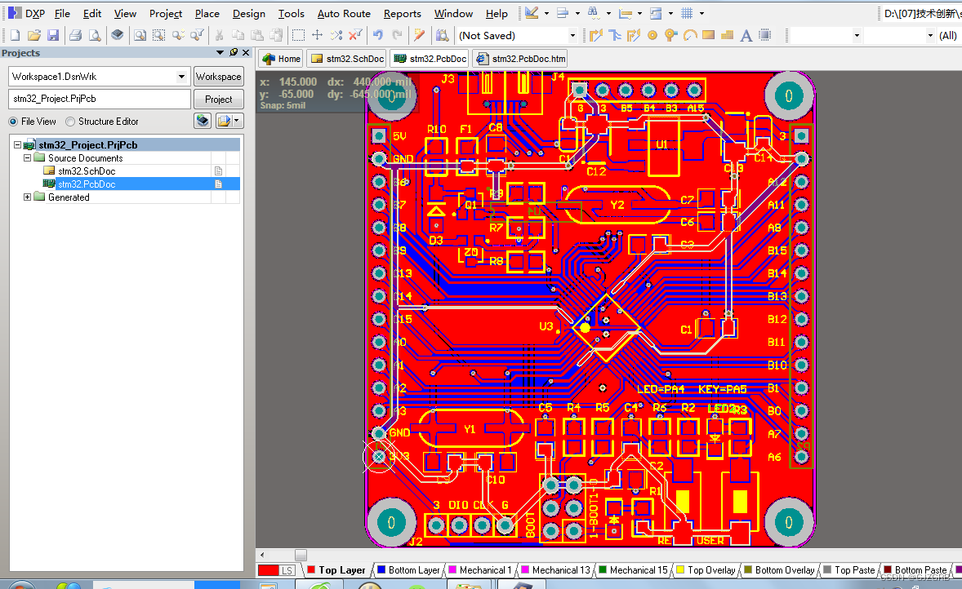Expand the Generated folder node
This screenshot has height=589, width=962.
pyautogui.click(x=27, y=197)
